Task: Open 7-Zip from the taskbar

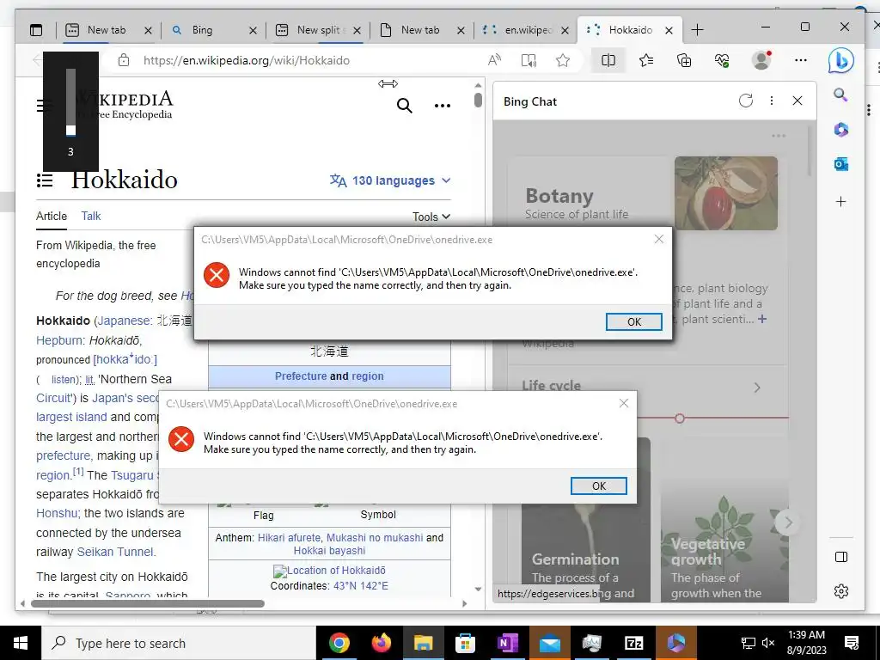Action: click(633, 643)
